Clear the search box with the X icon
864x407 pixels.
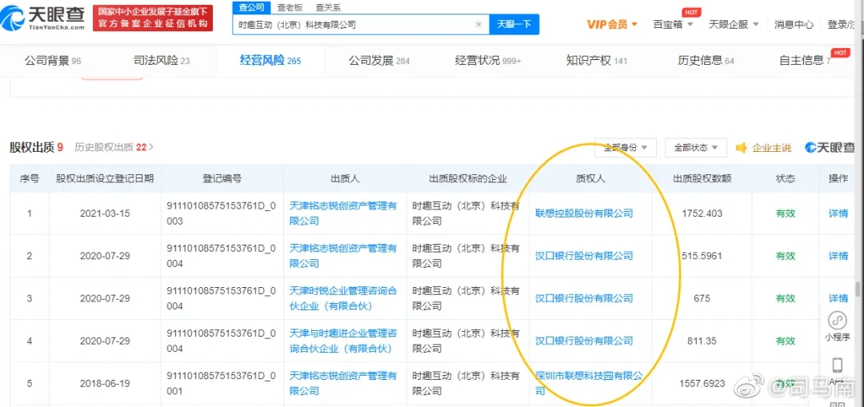[478, 25]
